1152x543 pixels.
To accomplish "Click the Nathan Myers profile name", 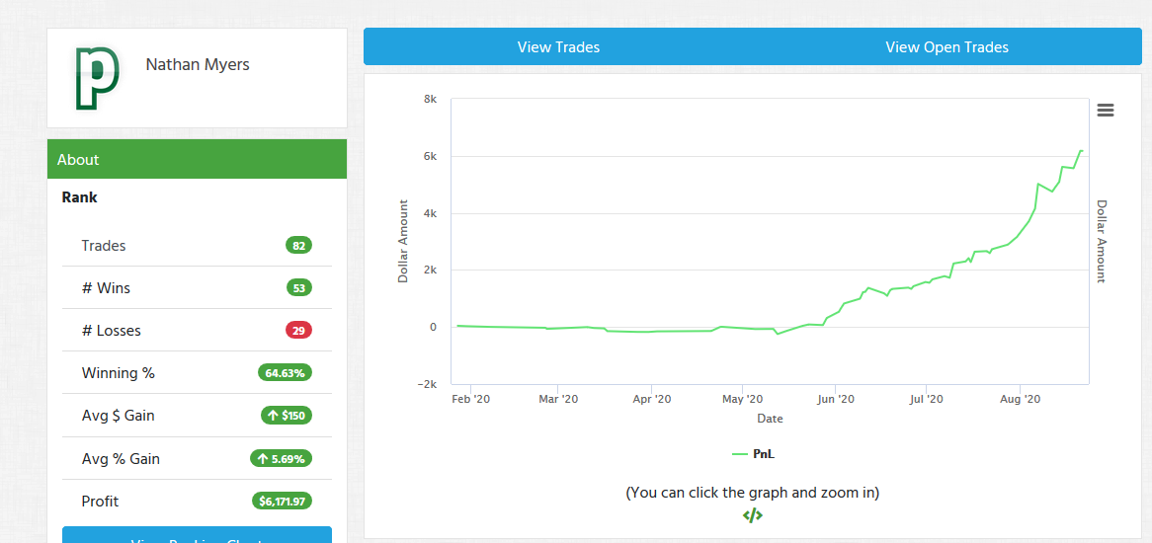I will pos(198,65).
